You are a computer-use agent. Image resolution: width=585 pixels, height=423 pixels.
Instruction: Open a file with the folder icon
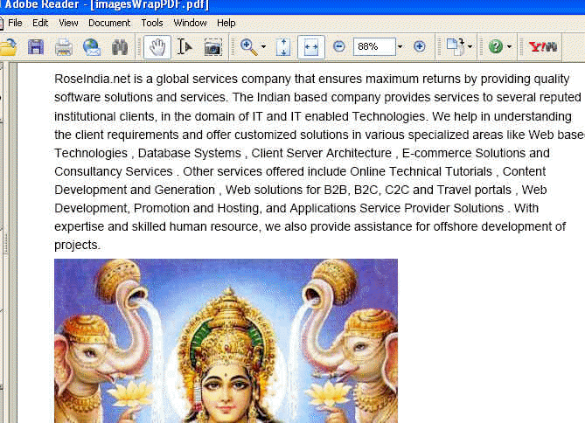tap(8, 47)
